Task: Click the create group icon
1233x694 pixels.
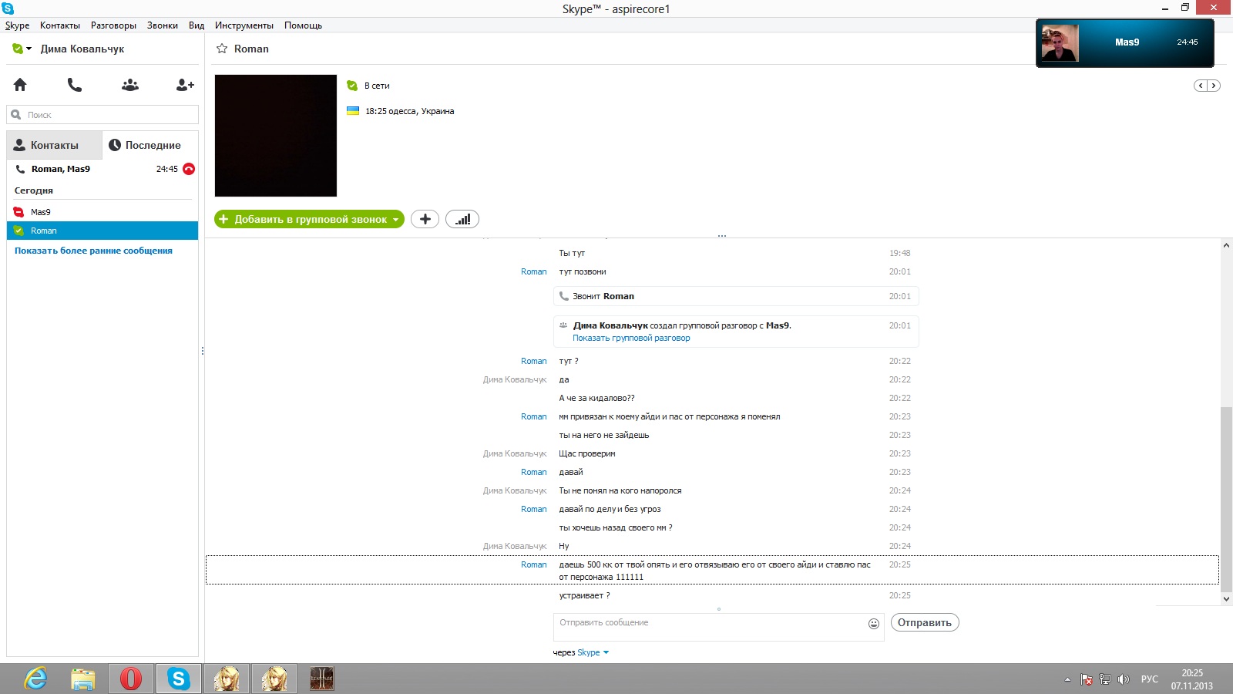Action: (x=130, y=85)
